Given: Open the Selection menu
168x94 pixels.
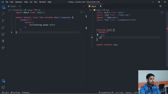Looking at the screenshot, I should (x=19, y=2).
